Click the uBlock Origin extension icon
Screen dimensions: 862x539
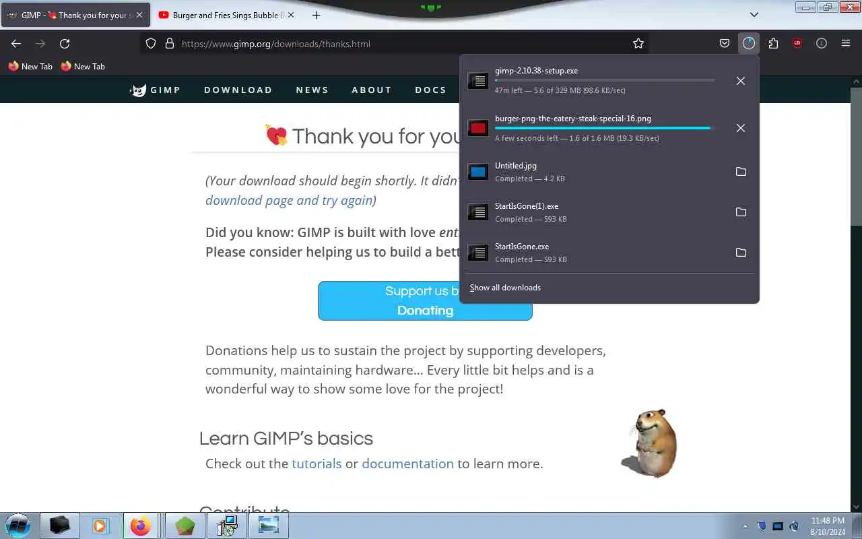point(797,43)
